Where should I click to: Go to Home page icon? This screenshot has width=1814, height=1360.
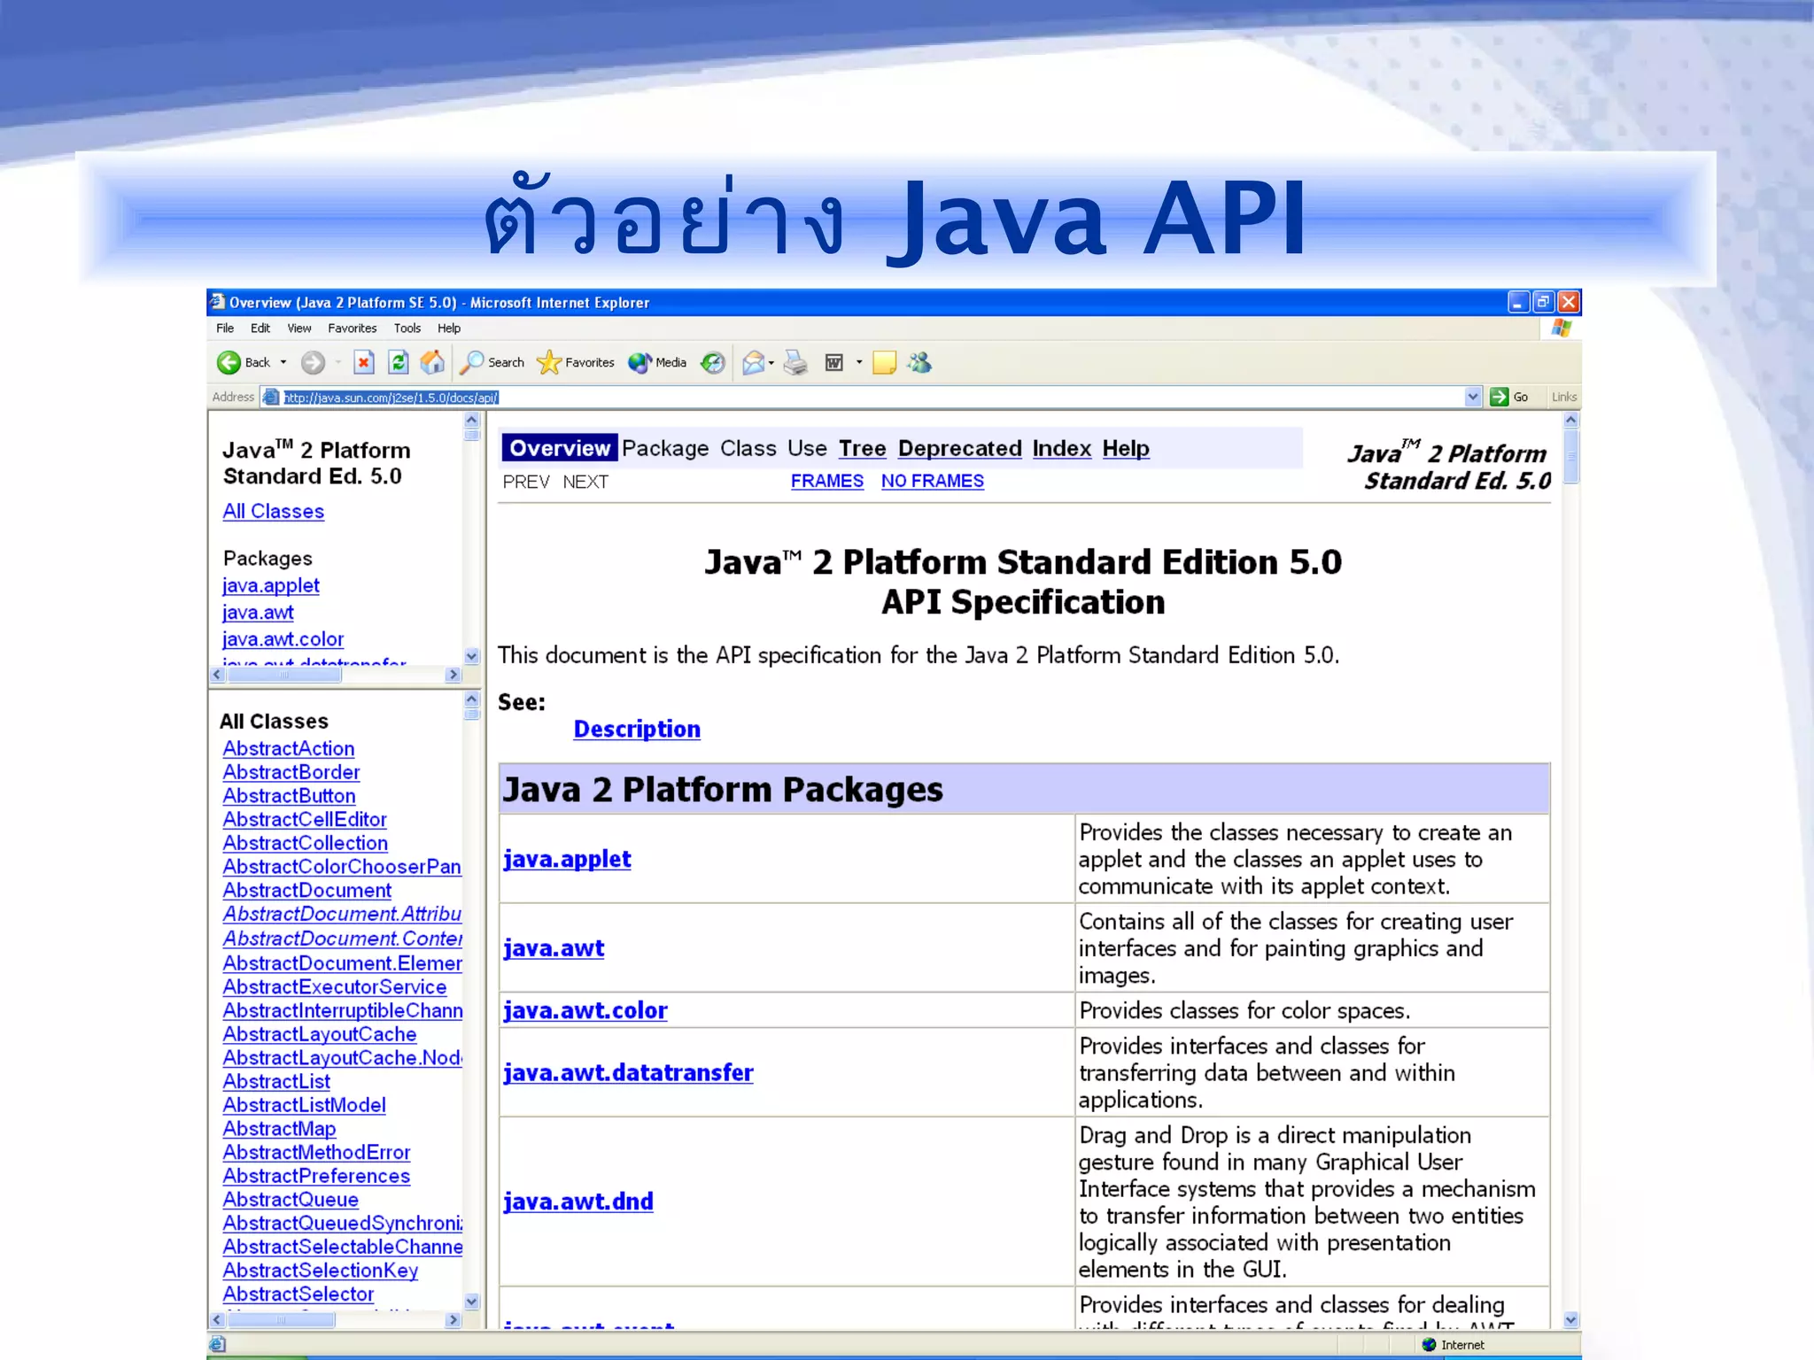click(432, 362)
